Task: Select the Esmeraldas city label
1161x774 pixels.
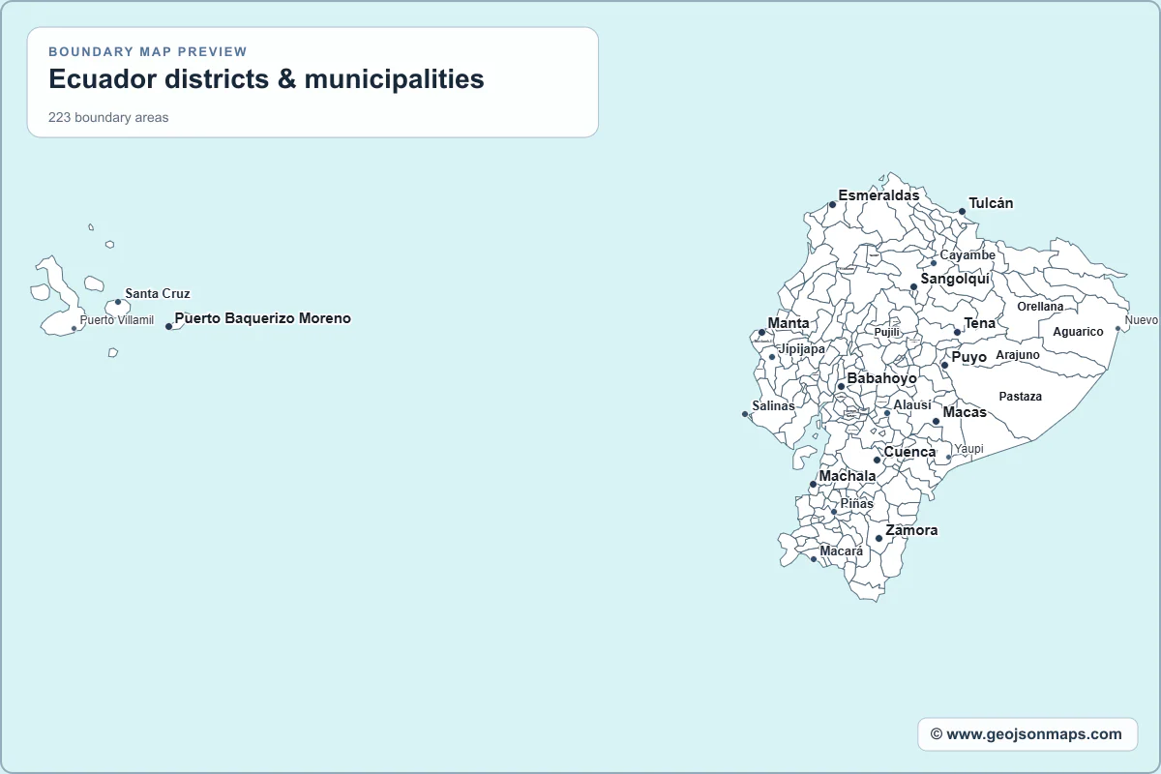Action: (x=878, y=195)
